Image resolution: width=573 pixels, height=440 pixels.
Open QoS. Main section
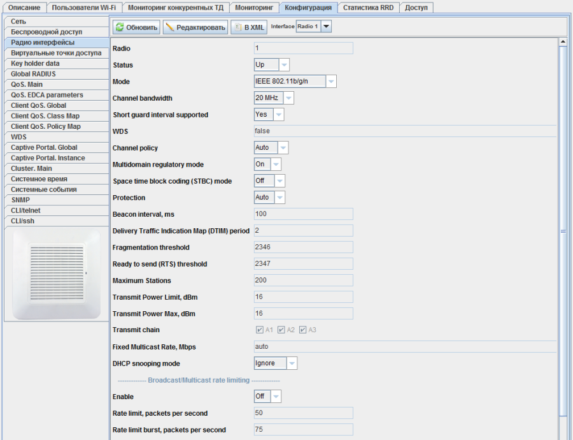(x=57, y=85)
